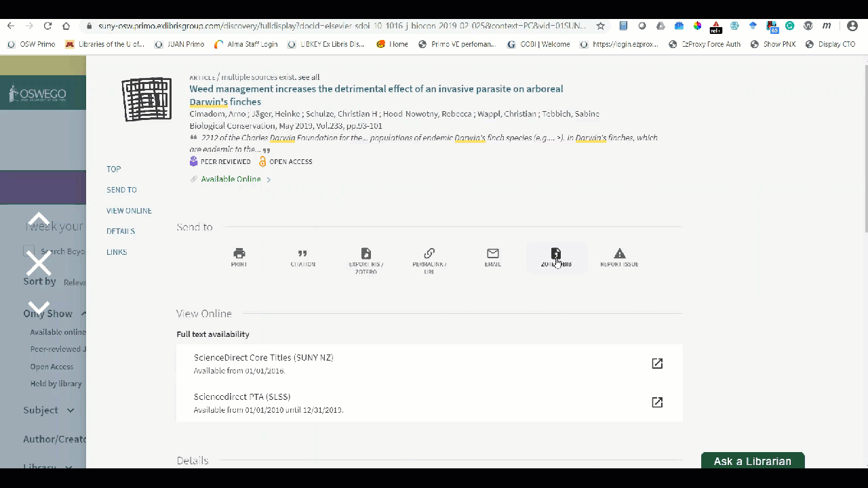Email this record
The width and height of the screenshot is (868, 488).
coord(492,258)
